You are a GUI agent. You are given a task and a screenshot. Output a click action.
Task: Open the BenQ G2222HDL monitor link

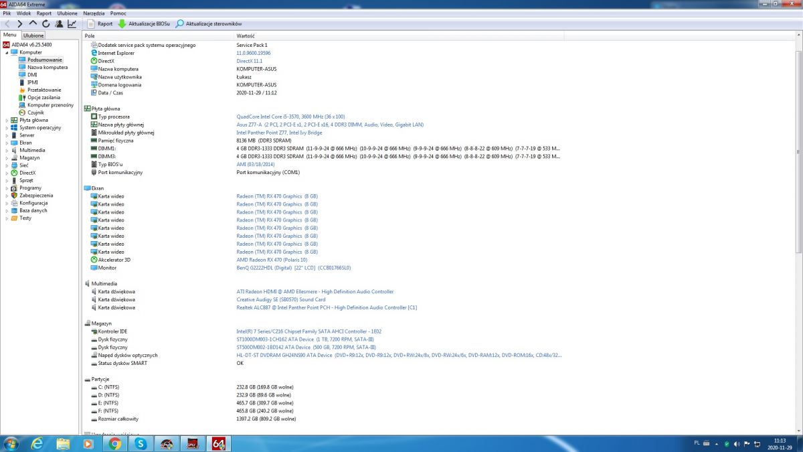click(x=294, y=268)
